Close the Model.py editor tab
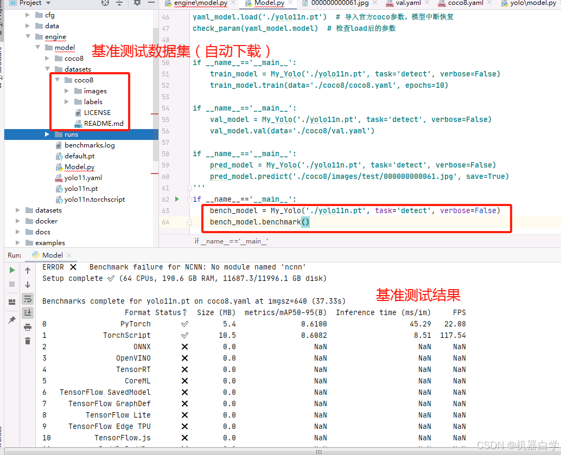The height and width of the screenshot is (455, 561). pyautogui.click(x=290, y=3)
